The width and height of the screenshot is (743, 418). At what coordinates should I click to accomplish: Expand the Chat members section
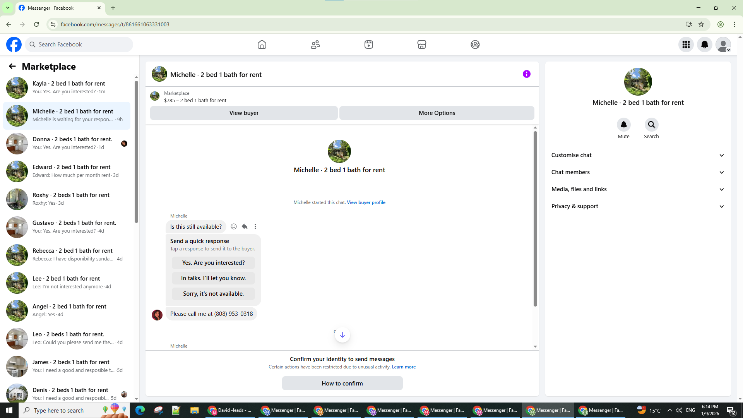[x=638, y=172]
